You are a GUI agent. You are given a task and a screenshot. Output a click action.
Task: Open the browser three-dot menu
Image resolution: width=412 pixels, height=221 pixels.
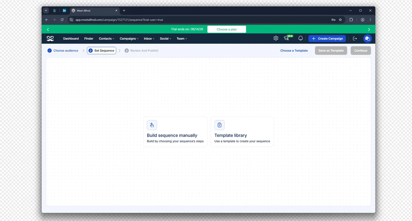click(370, 20)
